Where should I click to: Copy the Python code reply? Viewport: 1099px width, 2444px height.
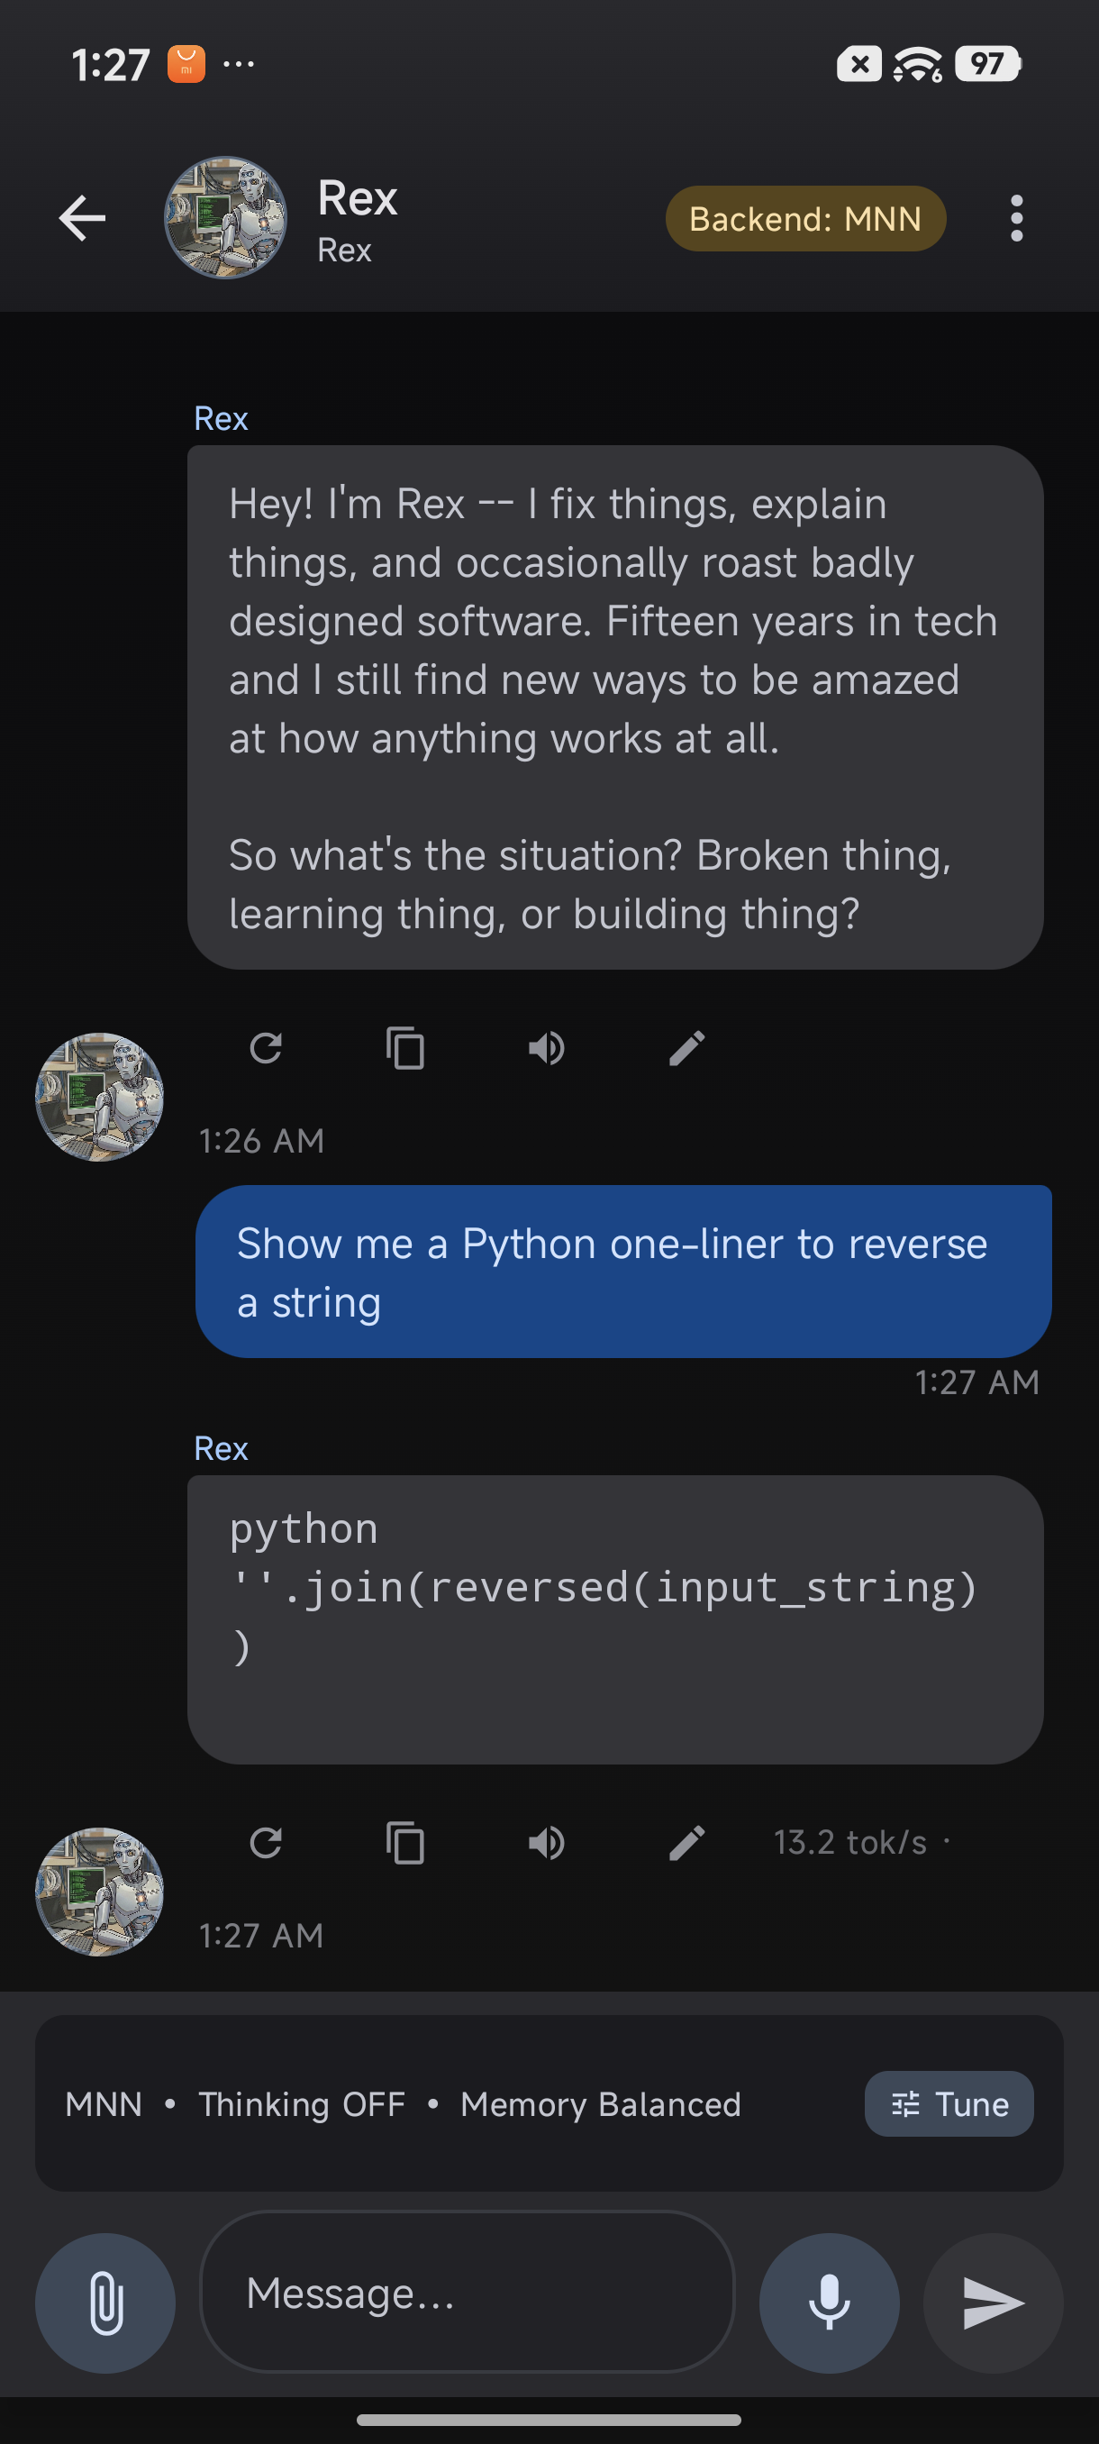click(x=406, y=1843)
